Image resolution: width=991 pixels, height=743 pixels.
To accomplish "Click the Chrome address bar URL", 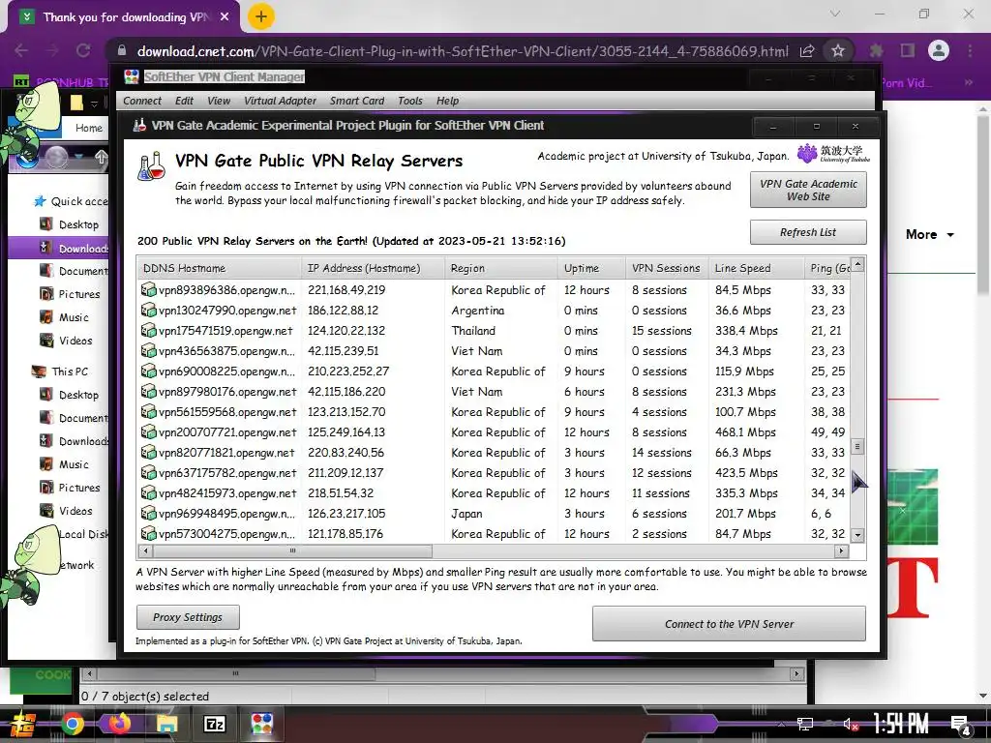I will [462, 51].
